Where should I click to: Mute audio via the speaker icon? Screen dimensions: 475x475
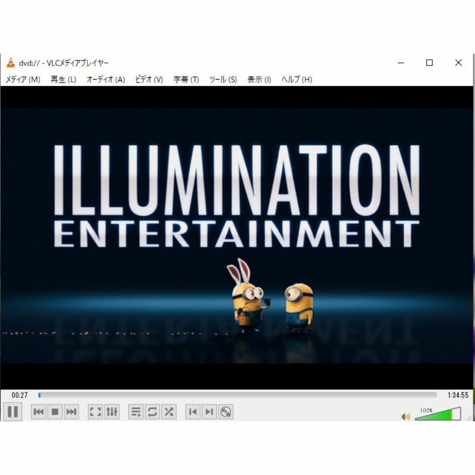point(406,417)
